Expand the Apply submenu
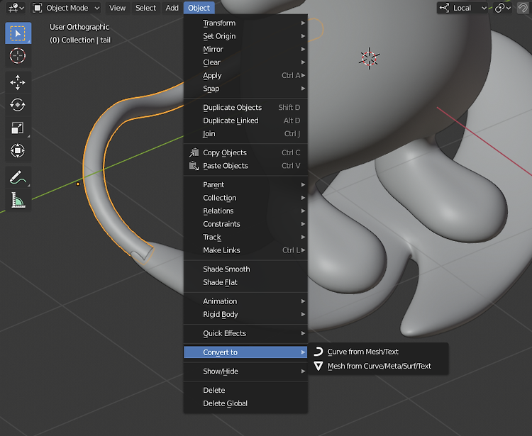 coord(245,76)
